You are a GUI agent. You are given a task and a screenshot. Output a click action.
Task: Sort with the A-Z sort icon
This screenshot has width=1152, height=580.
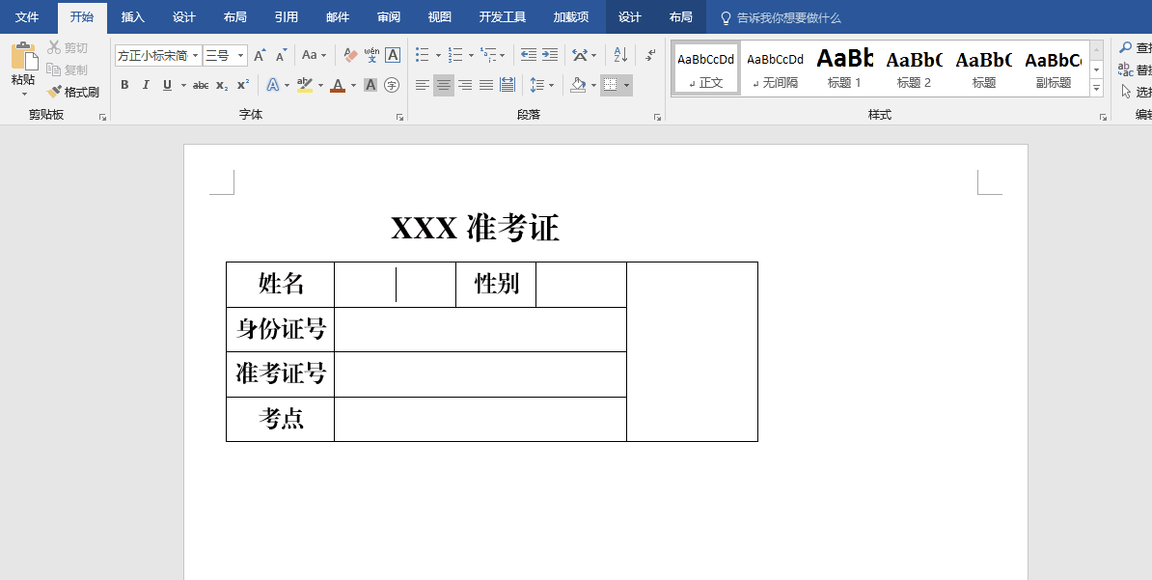click(620, 55)
